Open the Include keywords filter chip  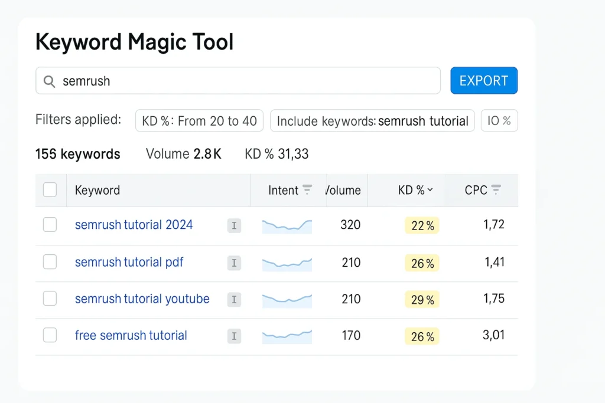click(372, 120)
